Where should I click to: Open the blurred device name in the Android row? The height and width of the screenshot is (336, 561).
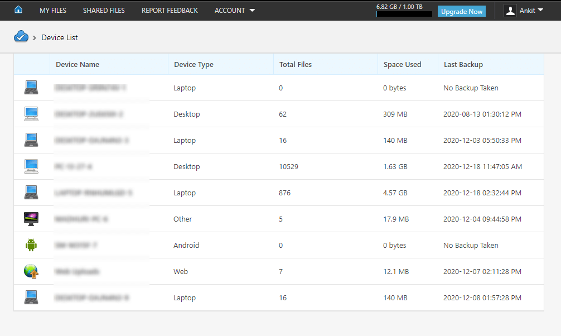tap(75, 245)
